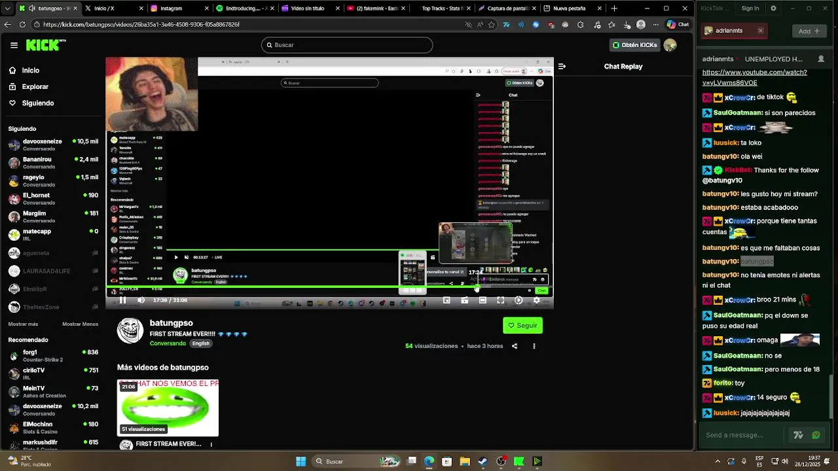Open davooxeneize channel in Siguiendo list
Viewport: 838px width, 471px height.
(x=52, y=145)
